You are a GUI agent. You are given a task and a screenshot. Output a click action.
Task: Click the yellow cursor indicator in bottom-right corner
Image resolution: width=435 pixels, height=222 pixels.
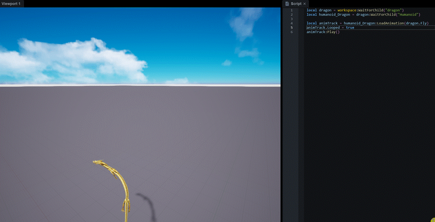click(433, 220)
